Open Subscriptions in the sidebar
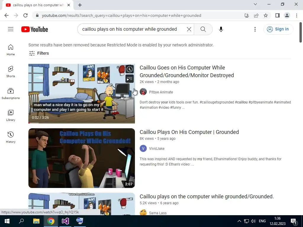Screen dimensions: 303x227 click(x=11, y=94)
